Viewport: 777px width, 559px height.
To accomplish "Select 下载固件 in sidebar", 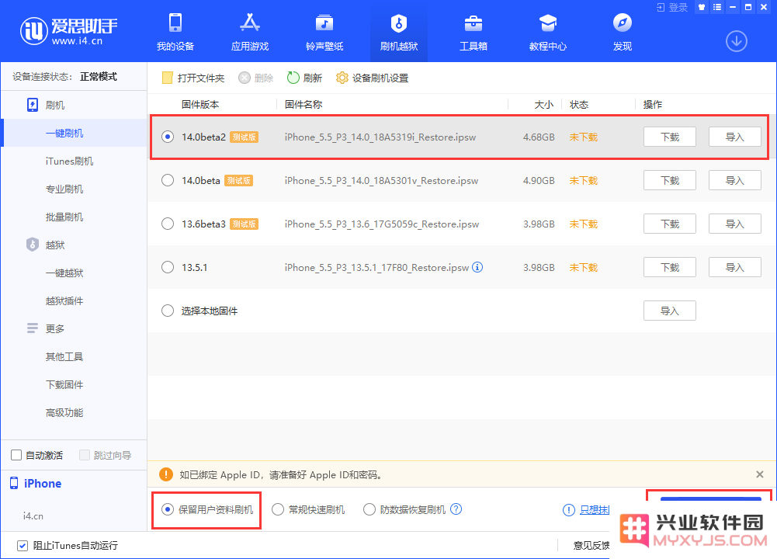I will point(64,384).
